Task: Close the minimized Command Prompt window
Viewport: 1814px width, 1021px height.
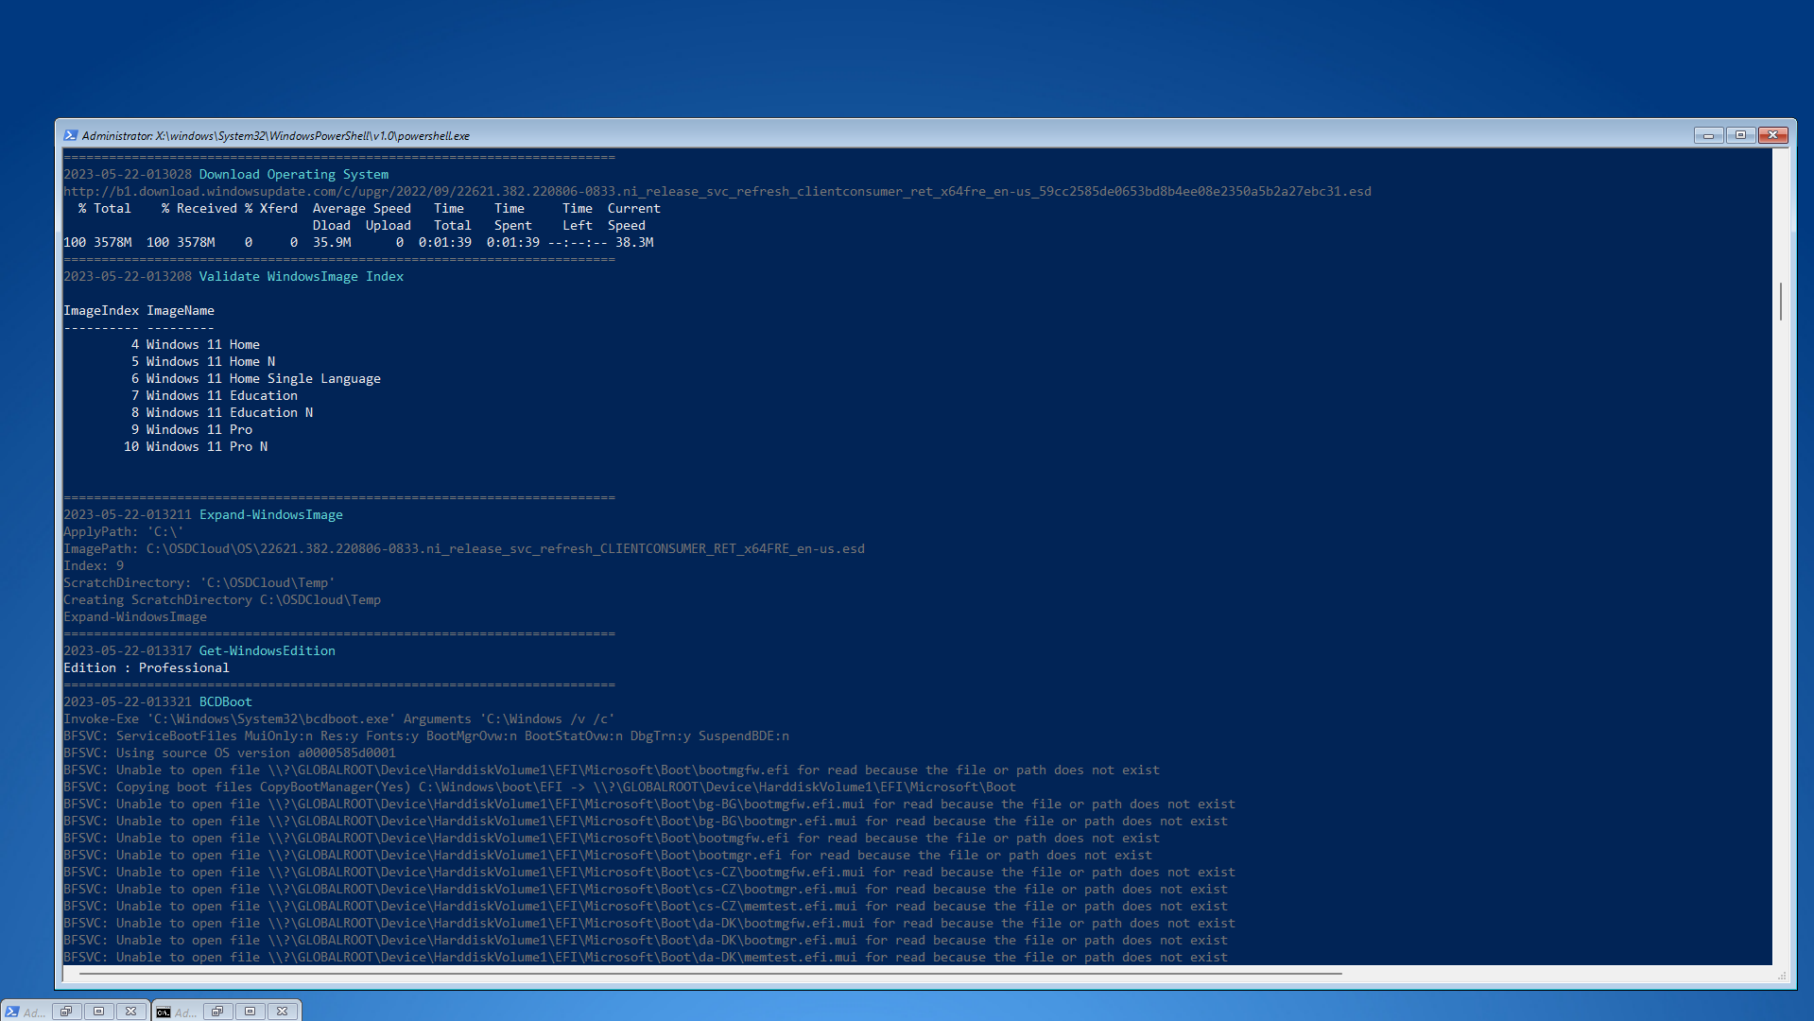Action: click(x=282, y=1012)
